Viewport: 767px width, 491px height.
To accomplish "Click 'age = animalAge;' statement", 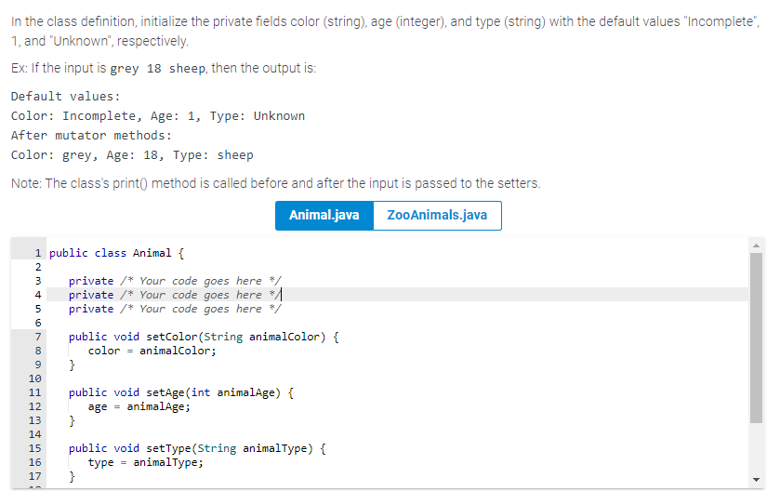I will point(139,406).
